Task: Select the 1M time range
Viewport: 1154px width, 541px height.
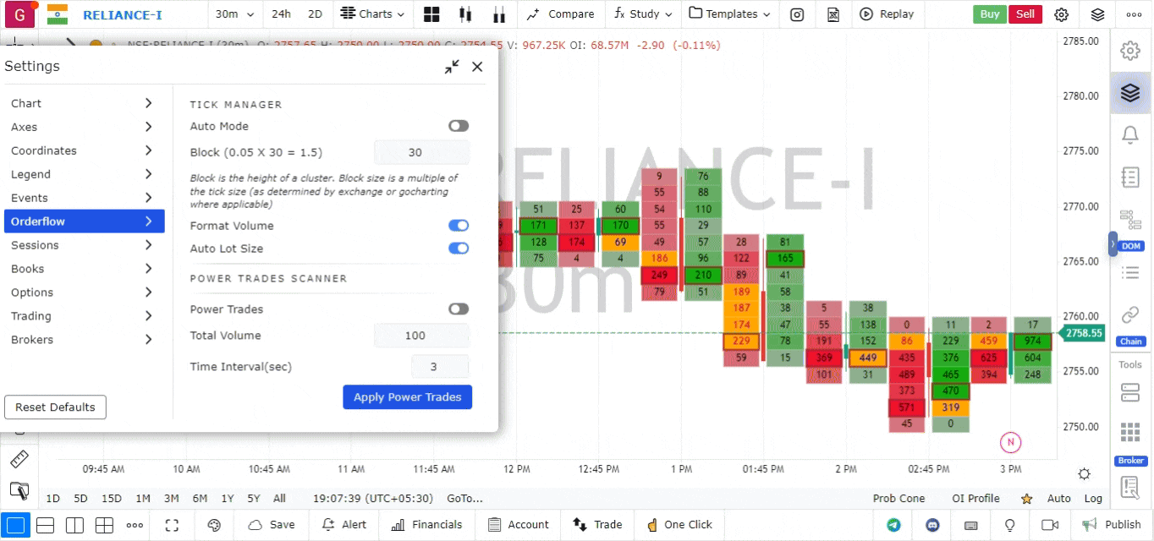Action: point(143,499)
